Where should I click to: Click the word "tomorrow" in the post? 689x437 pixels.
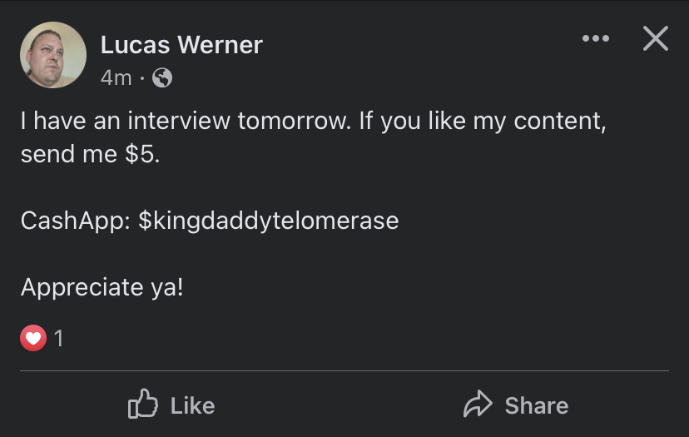click(x=295, y=121)
